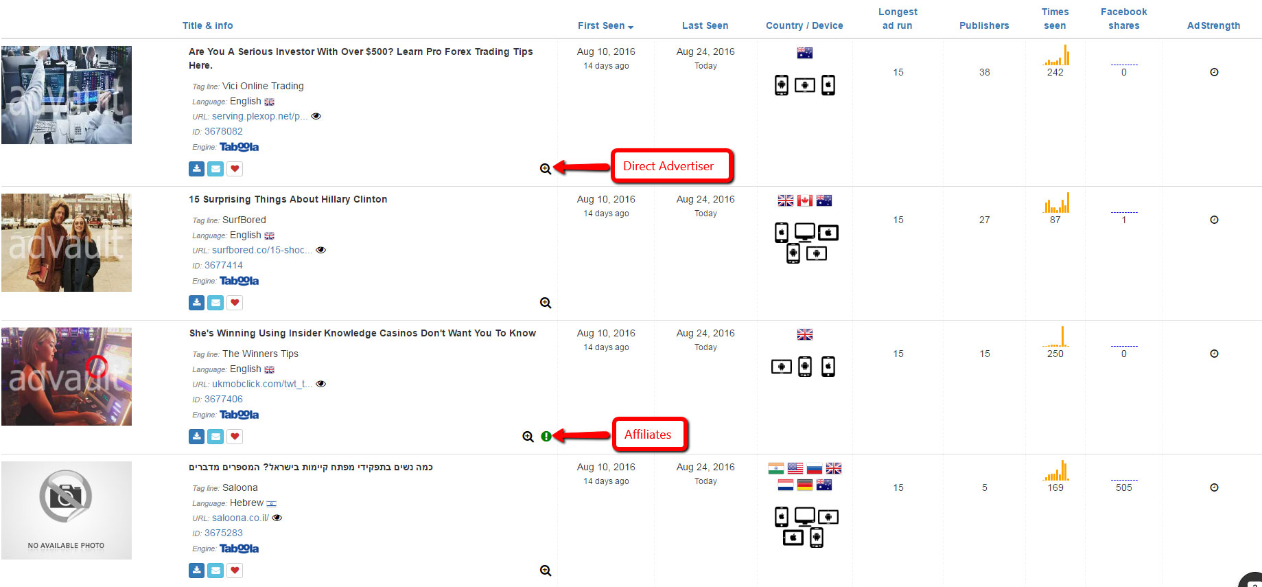Zoom into the Forex Trading ad details
The height and width of the screenshot is (587, 1262).
coord(546,169)
